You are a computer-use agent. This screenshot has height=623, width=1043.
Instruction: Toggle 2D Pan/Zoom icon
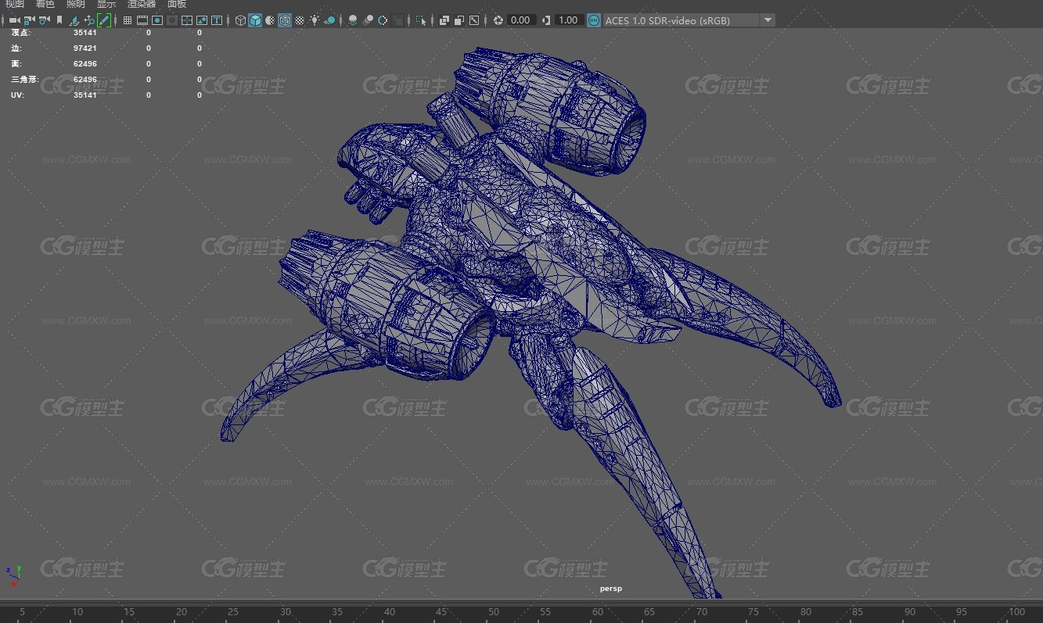coord(89,20)
